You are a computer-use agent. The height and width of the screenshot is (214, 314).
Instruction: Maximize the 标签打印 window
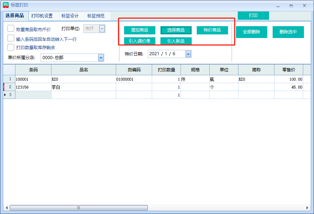tap(291, 6)
